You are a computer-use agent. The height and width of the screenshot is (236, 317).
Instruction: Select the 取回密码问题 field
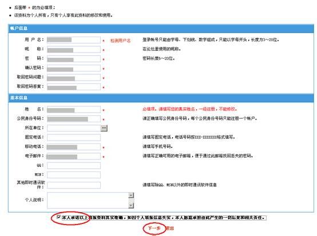click(x=74, y=77)
